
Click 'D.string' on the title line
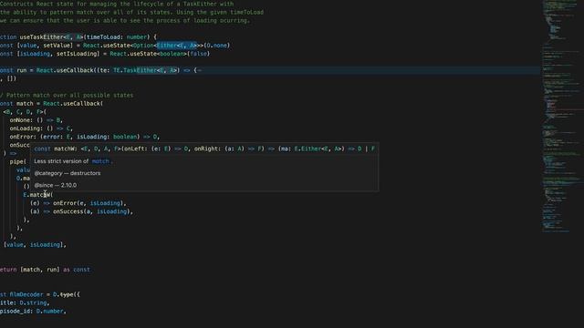click(33, 302)
